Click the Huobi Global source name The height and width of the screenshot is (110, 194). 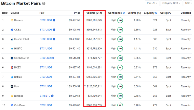click(21, 39)
